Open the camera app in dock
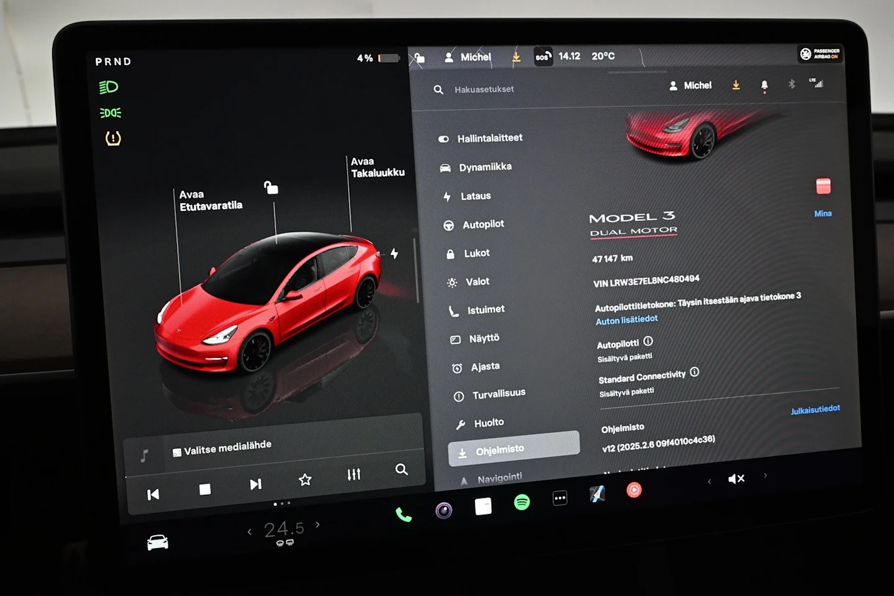This screenshot has height=596, width=894. coord(444,510)
